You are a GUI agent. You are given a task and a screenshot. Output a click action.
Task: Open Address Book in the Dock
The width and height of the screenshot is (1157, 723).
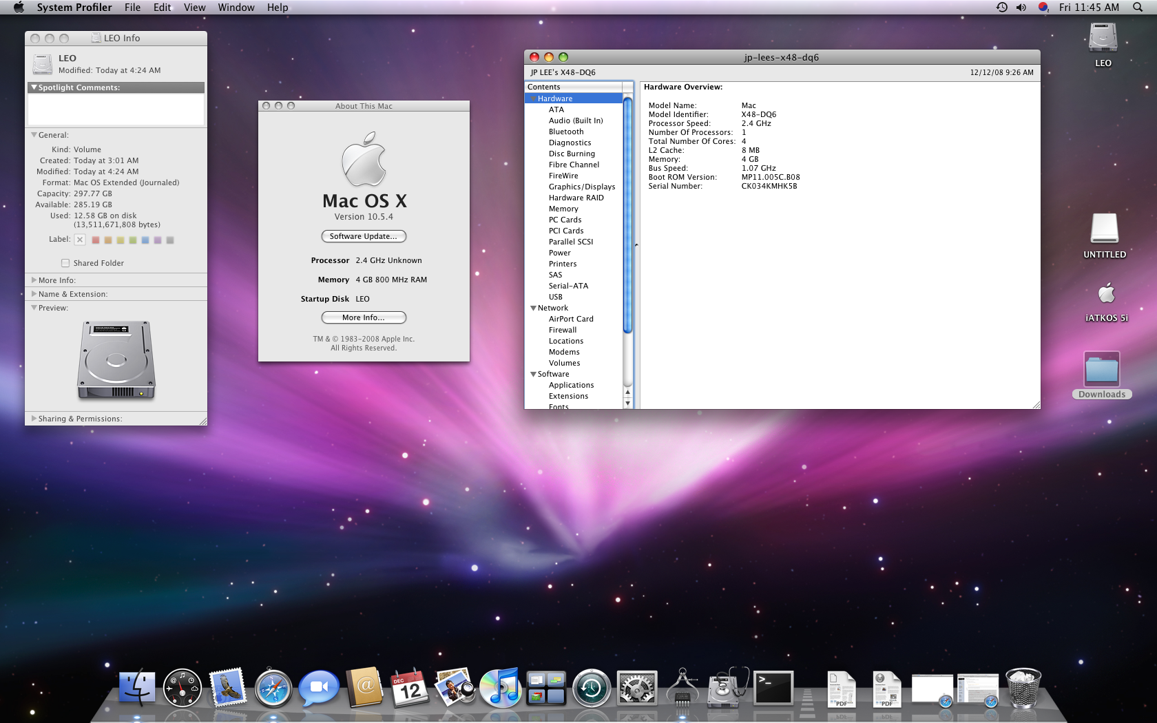[x=364, y=688]
